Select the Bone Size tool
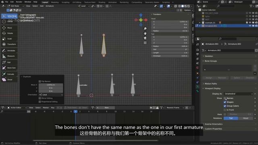Screen dimensions: 258x145 9,68
